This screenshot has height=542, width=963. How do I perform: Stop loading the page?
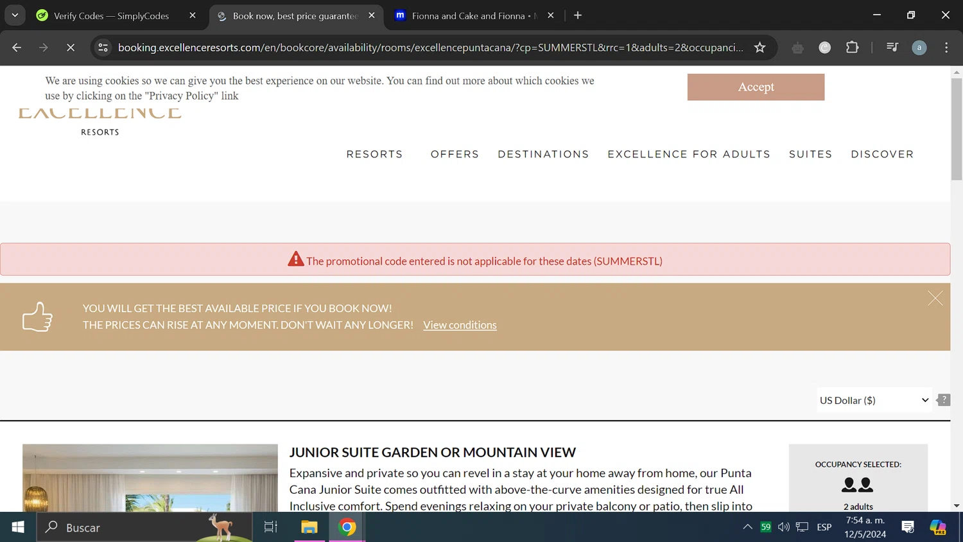pos(71,48)
